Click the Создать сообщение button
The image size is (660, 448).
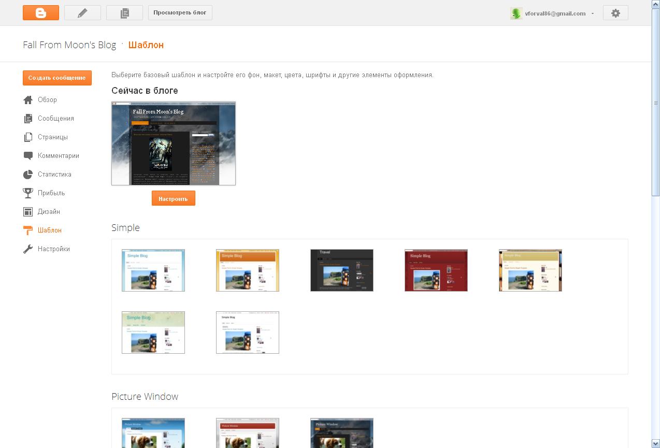click(57, 78)
